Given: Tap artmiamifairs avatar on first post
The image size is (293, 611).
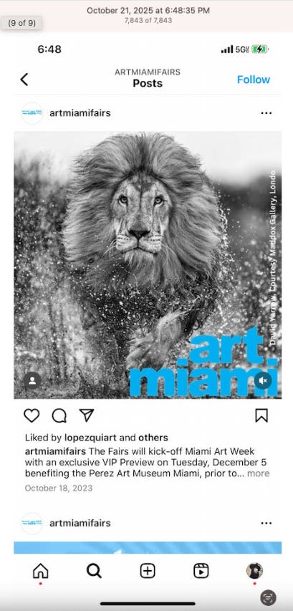Looking at the screenshot, I should [x=32, y=113].
